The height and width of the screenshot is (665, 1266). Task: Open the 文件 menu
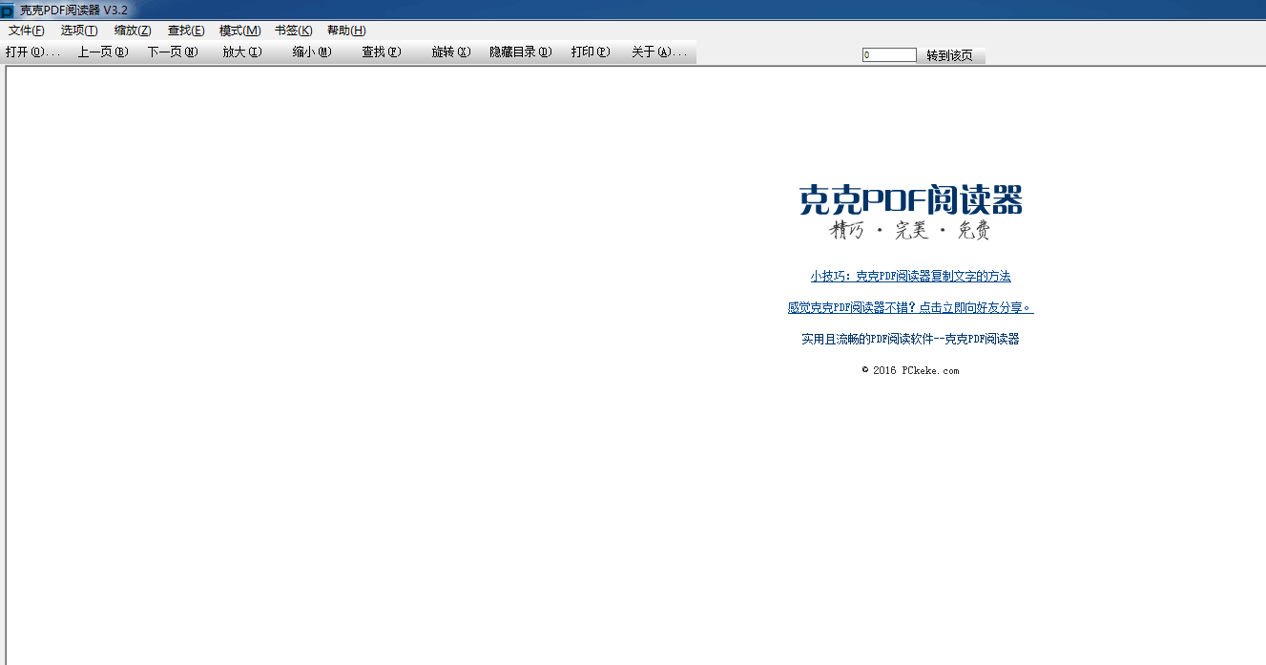(x=26, y=30)
